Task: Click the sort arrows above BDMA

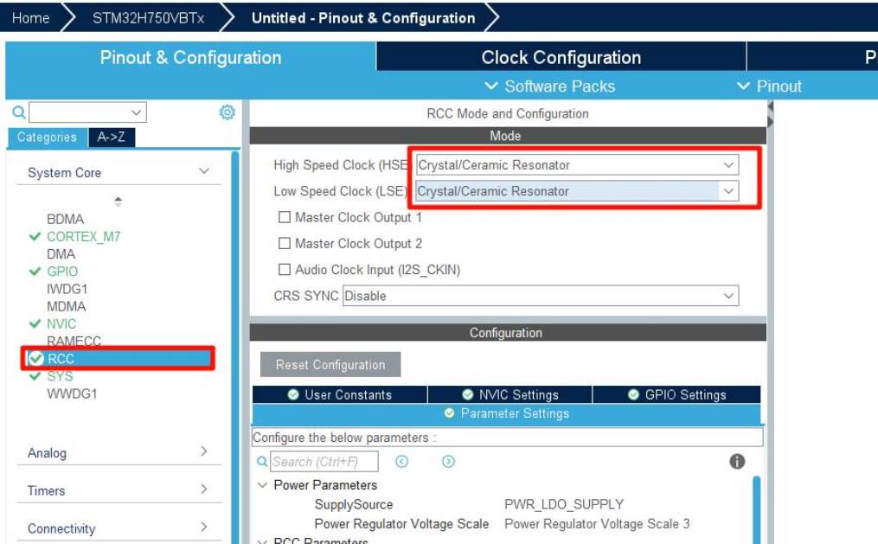Action: coord(118,201)
